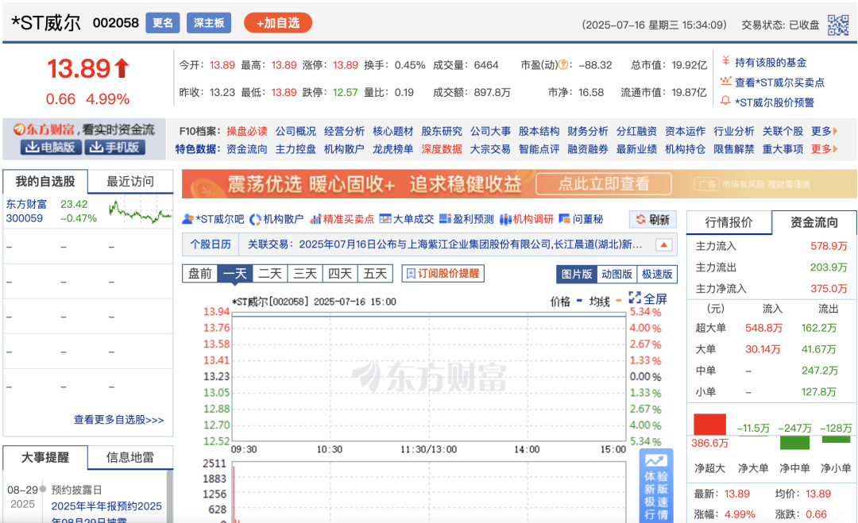Expand 更多 in the 特色数据 row
The height and width of the screenshot is (523, 858).
coord(823,148)
